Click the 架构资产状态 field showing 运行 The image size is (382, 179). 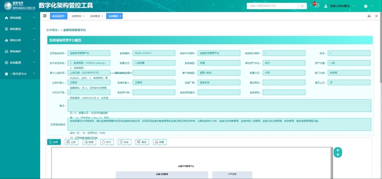(x=284, y=63)
